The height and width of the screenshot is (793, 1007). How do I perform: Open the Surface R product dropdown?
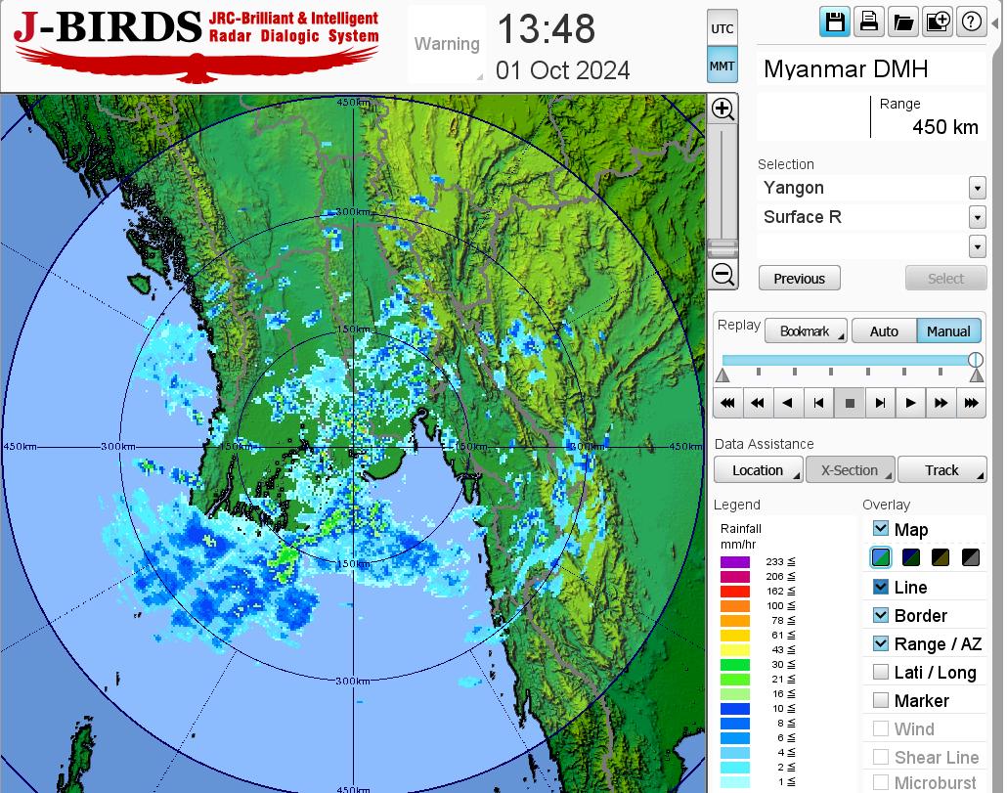pos(977,217)
